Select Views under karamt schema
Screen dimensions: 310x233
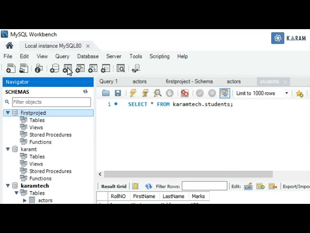36,164
